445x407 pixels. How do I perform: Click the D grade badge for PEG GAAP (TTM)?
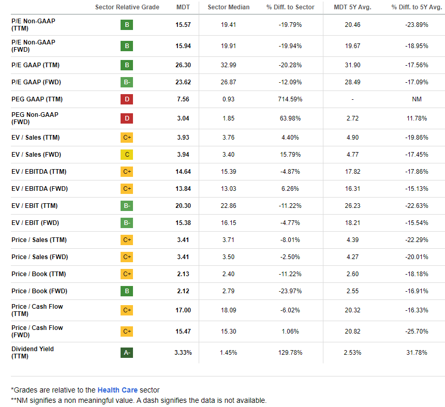(127, 99)
